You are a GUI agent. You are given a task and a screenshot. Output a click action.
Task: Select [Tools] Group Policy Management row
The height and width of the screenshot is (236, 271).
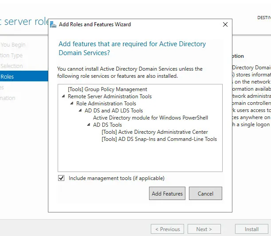[107, 89]
